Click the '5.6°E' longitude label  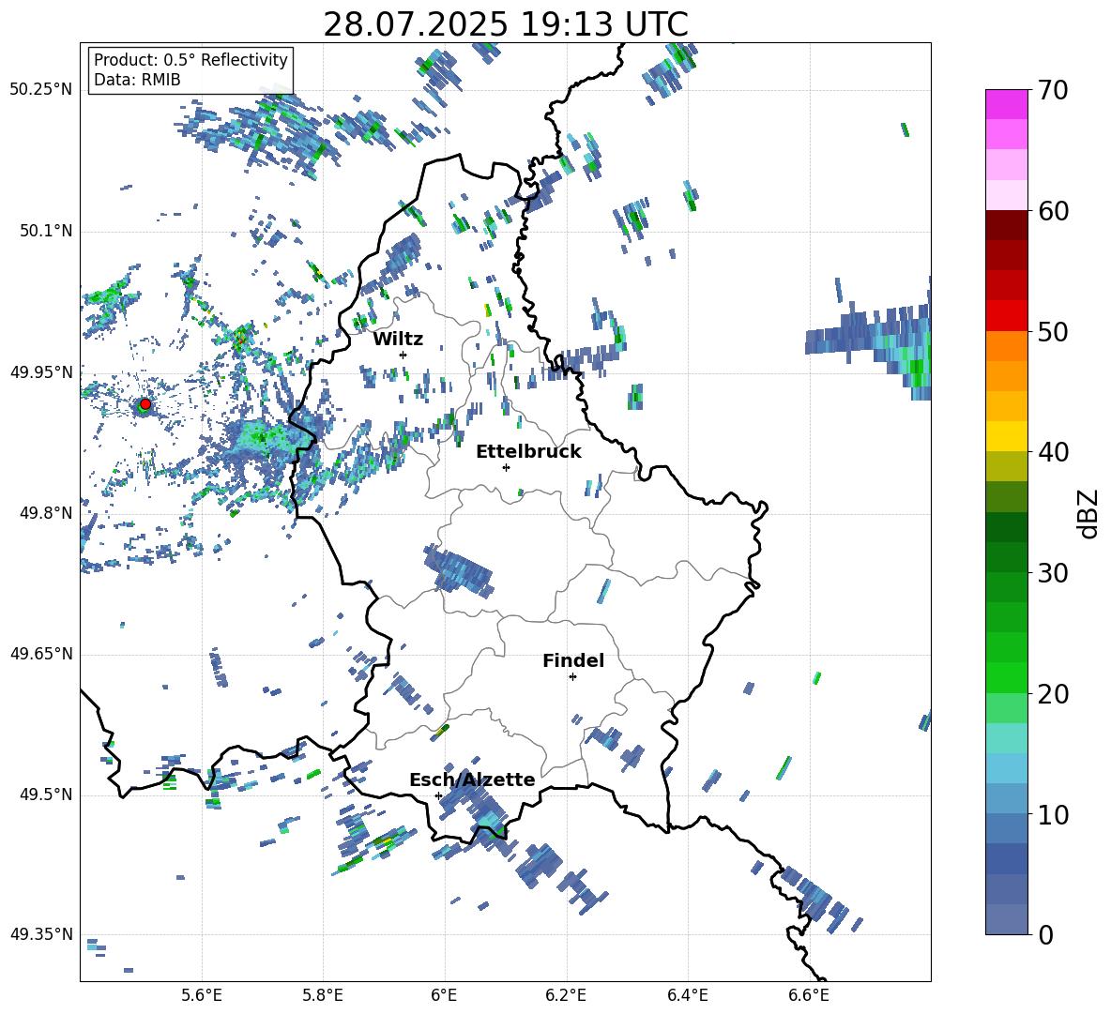click(202, 995)
